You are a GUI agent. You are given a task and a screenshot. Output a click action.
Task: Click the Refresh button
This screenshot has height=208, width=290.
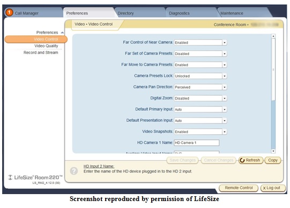(250, 160)
